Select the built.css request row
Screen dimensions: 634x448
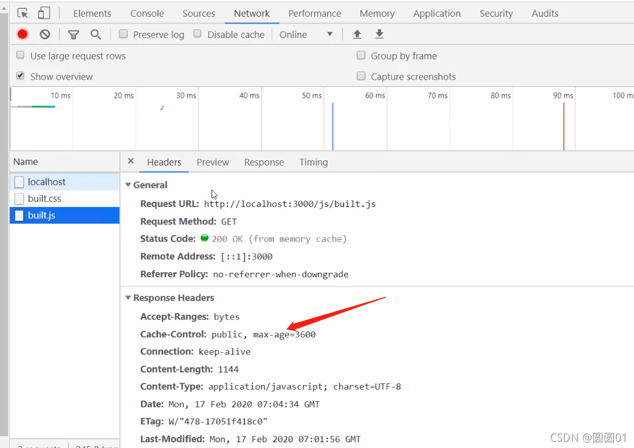(x=65, y=198)
